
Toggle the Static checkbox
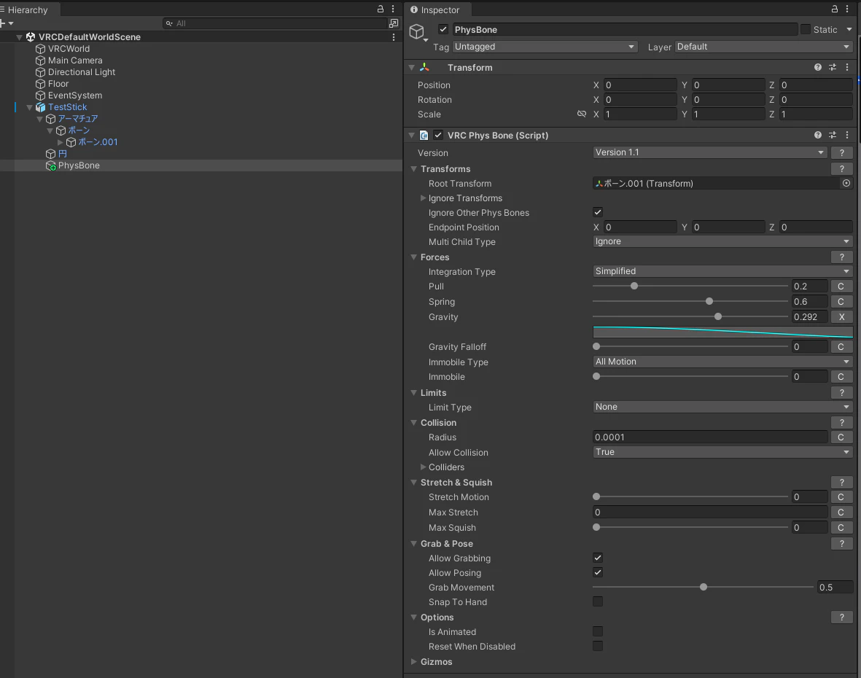806,29
